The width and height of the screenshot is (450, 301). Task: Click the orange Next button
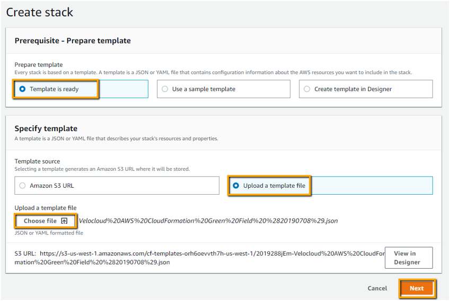pos(416,288)
